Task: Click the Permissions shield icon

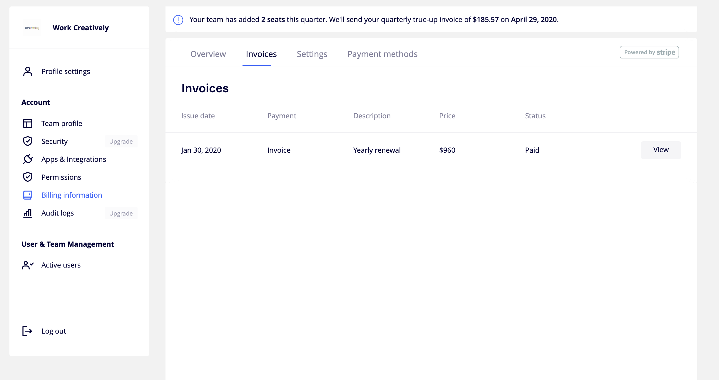Action: tap(28, 177)
